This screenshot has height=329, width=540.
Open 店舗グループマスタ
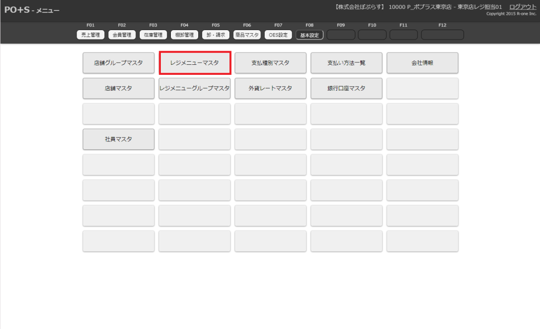click(x=119, y=63)
